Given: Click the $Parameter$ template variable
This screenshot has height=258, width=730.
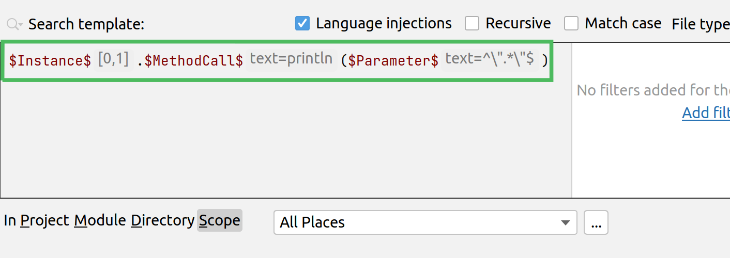Looking at the screenshot, I should [393, 61].
